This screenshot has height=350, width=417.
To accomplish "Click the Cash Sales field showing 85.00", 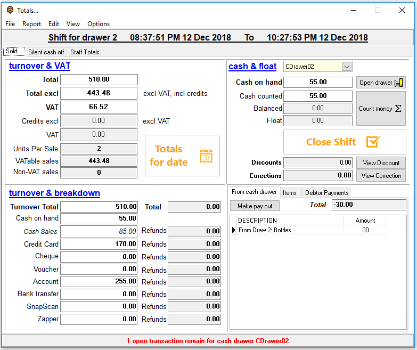I will tap(99, 231).
